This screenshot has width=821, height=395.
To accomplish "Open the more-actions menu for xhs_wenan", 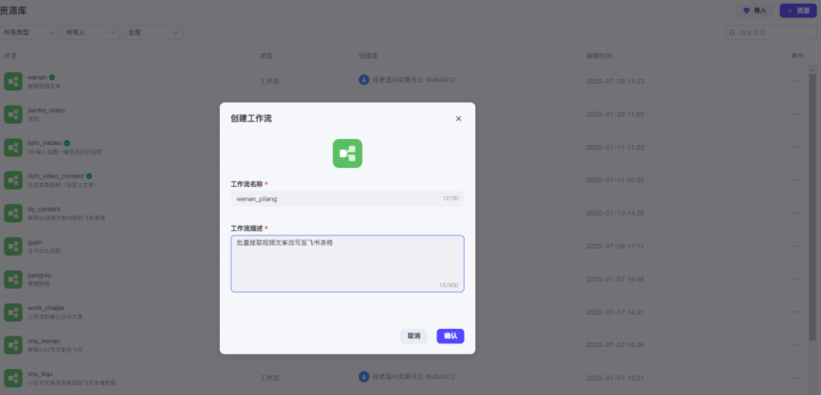I will (x=797, y=345).
